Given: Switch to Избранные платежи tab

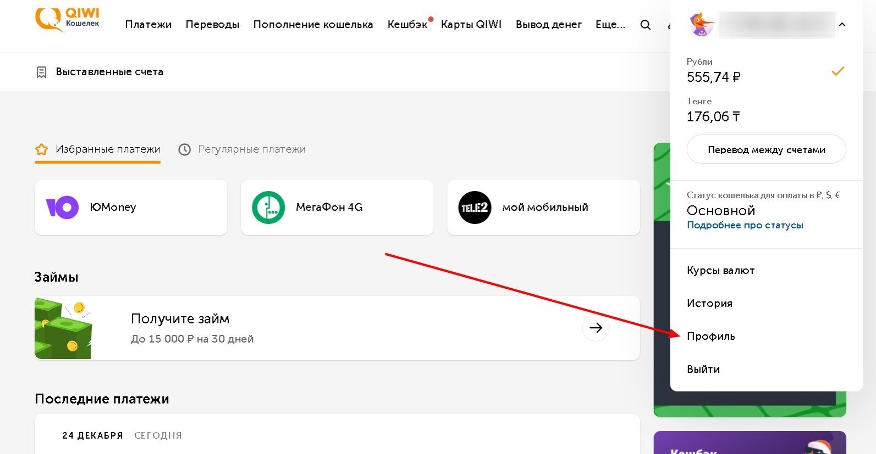Looking at the screenshot, I should coord(98,149).
